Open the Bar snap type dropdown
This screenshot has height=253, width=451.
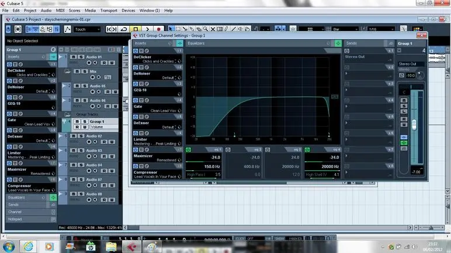point(345,29)
